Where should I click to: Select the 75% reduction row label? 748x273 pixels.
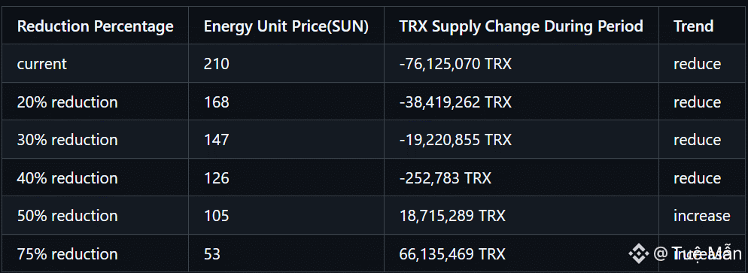[x=67, y=254]
